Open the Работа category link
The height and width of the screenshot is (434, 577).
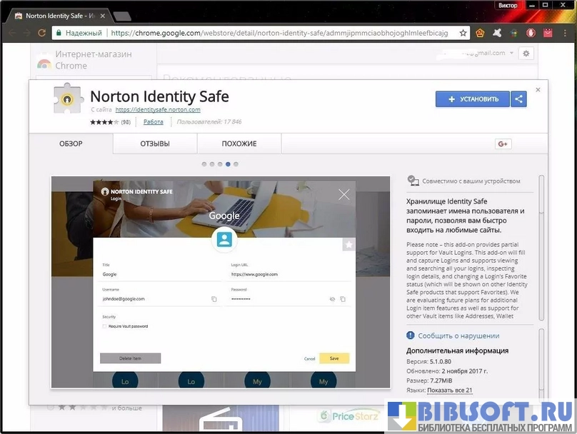154,122
